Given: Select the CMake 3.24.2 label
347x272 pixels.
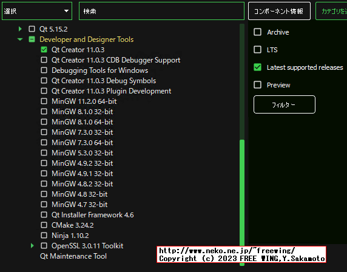Looking at the screenshot, I should pyautogui.click(x=73, y=225).
